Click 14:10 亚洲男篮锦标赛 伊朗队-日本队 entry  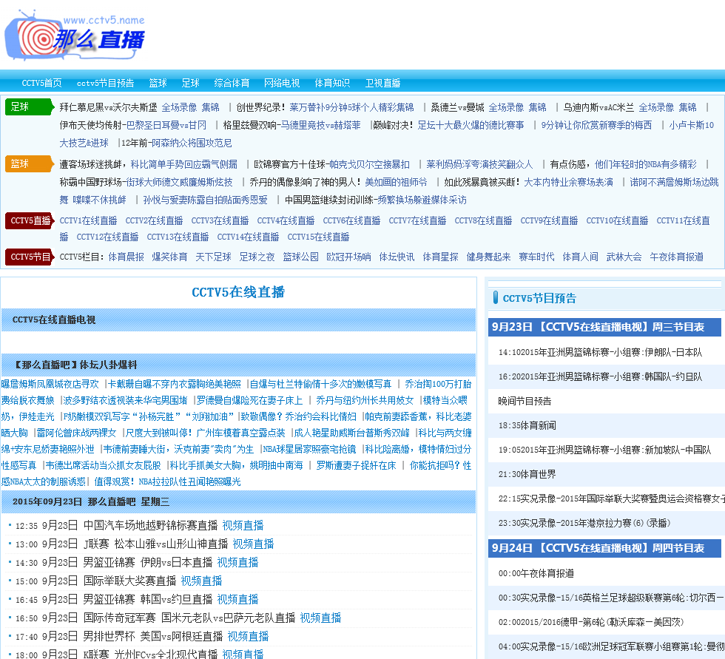tap(600, 353)
